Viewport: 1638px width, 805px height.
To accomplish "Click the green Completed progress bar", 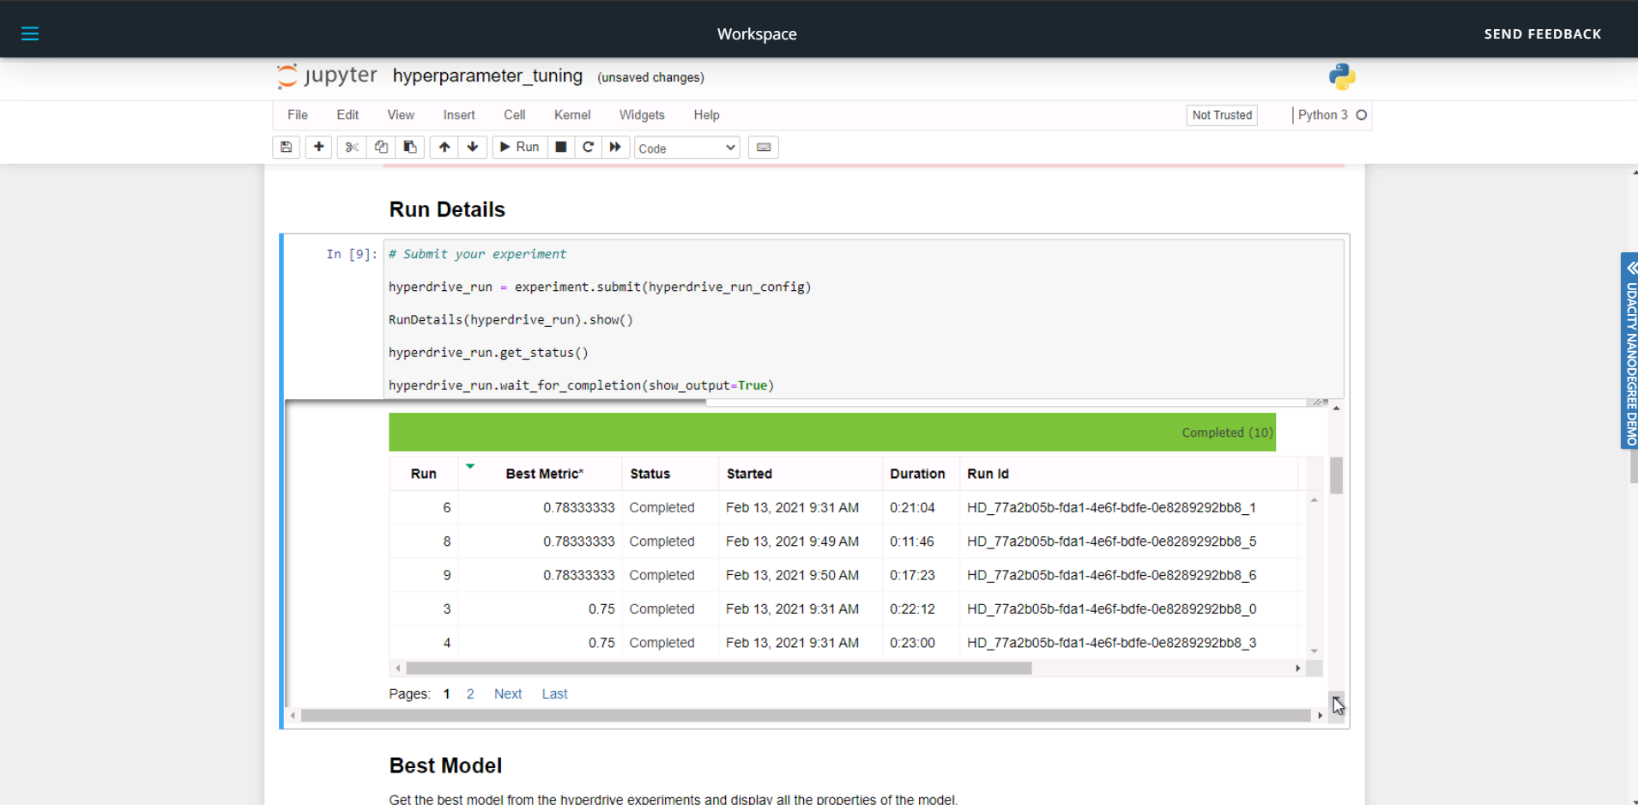I will tap(832, 432).
